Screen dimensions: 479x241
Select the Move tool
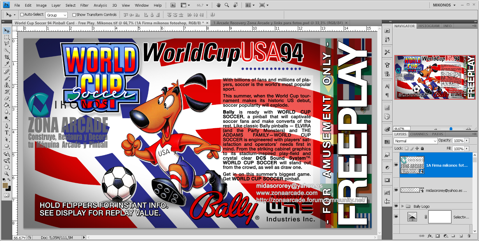tap(7, 30)
